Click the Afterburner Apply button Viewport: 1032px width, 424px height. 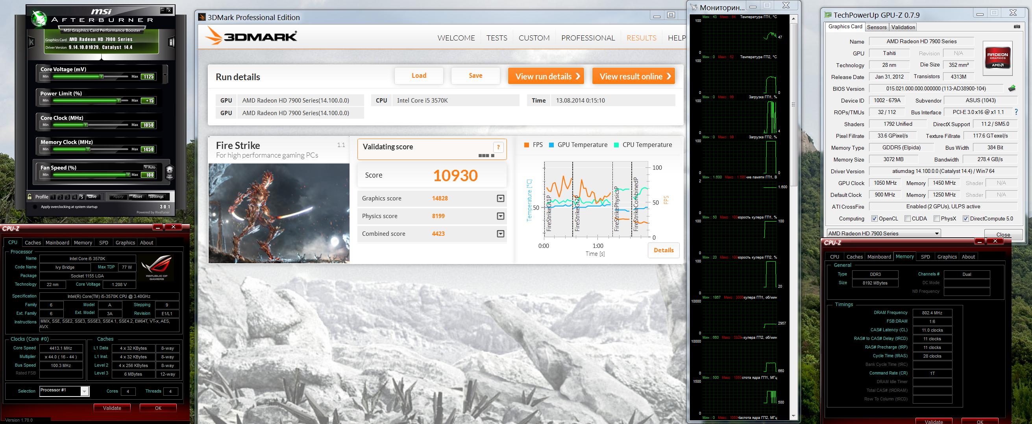(x=118, y=197)
